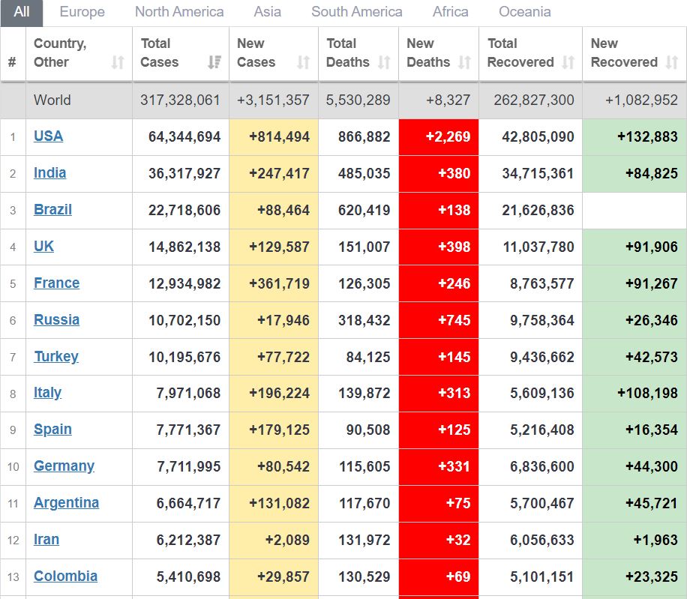Click Total Recovered sort arrows
This screenshot has height=599, width=687.
click(568, 62)
